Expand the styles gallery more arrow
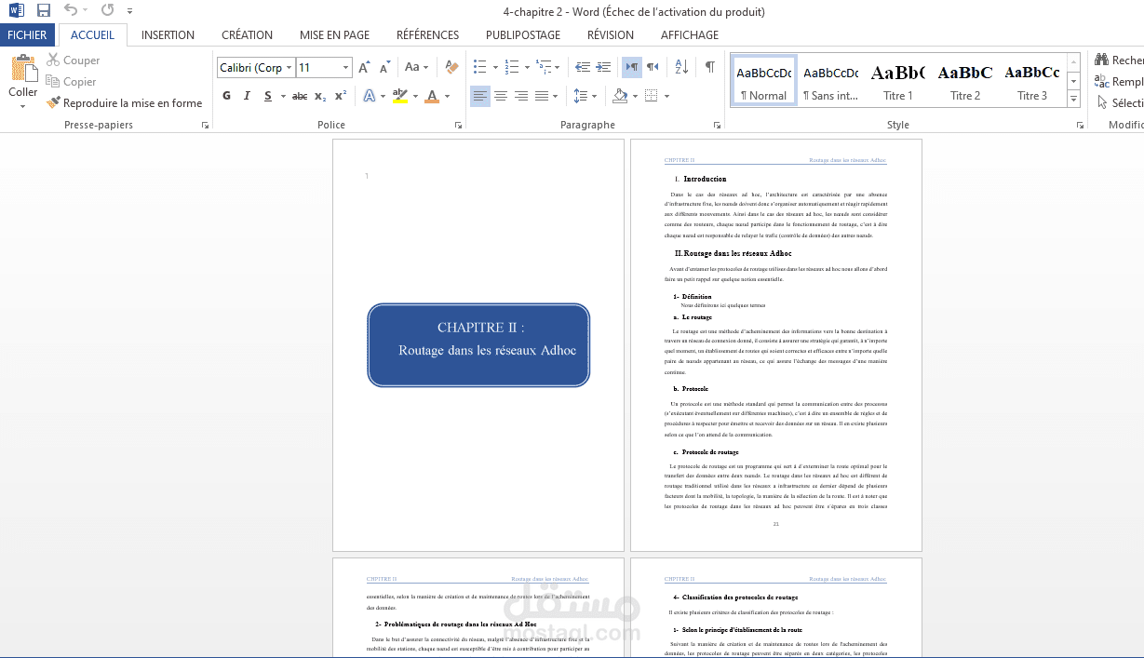Image resolution: width=1144 pixels, height=658 pixels. [x=1073, y=98]
